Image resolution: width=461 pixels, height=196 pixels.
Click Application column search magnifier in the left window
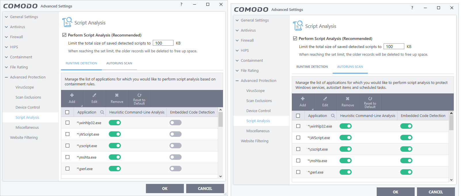pyautogui.click(x=102, y=112)
